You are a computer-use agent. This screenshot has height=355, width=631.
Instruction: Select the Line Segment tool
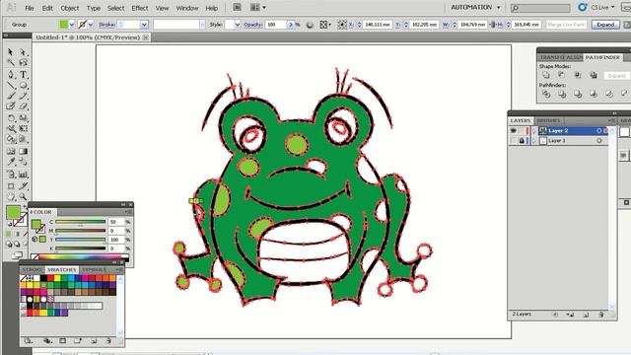[11, 86]
